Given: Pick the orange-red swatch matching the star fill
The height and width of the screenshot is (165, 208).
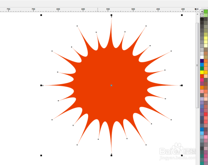Looking at the screenshot, I should [x=202, y=76].
